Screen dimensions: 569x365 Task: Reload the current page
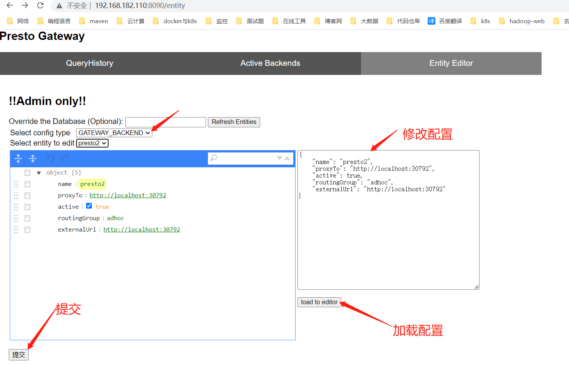pyautogui.click(x=40, y=5)
